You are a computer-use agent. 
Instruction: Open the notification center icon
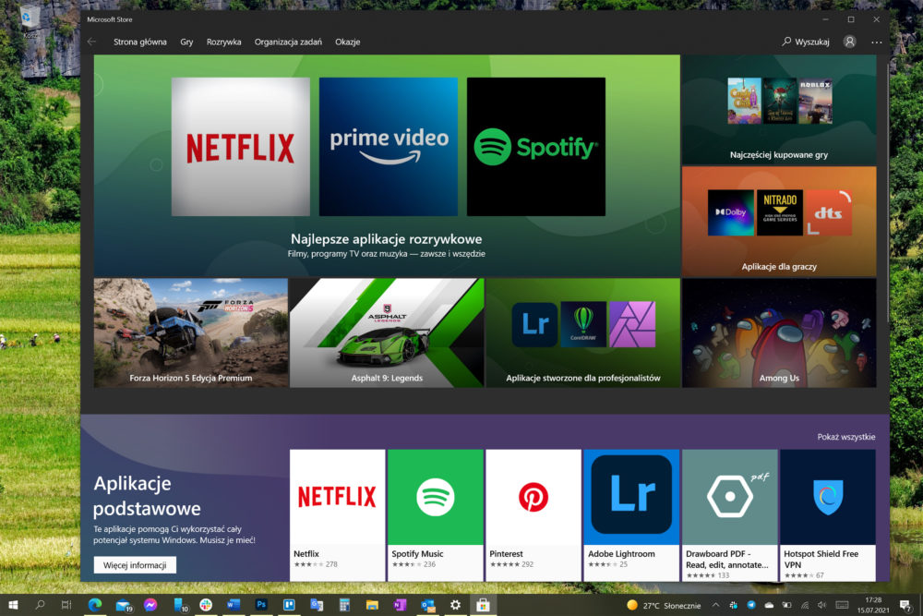click(906, 605)
